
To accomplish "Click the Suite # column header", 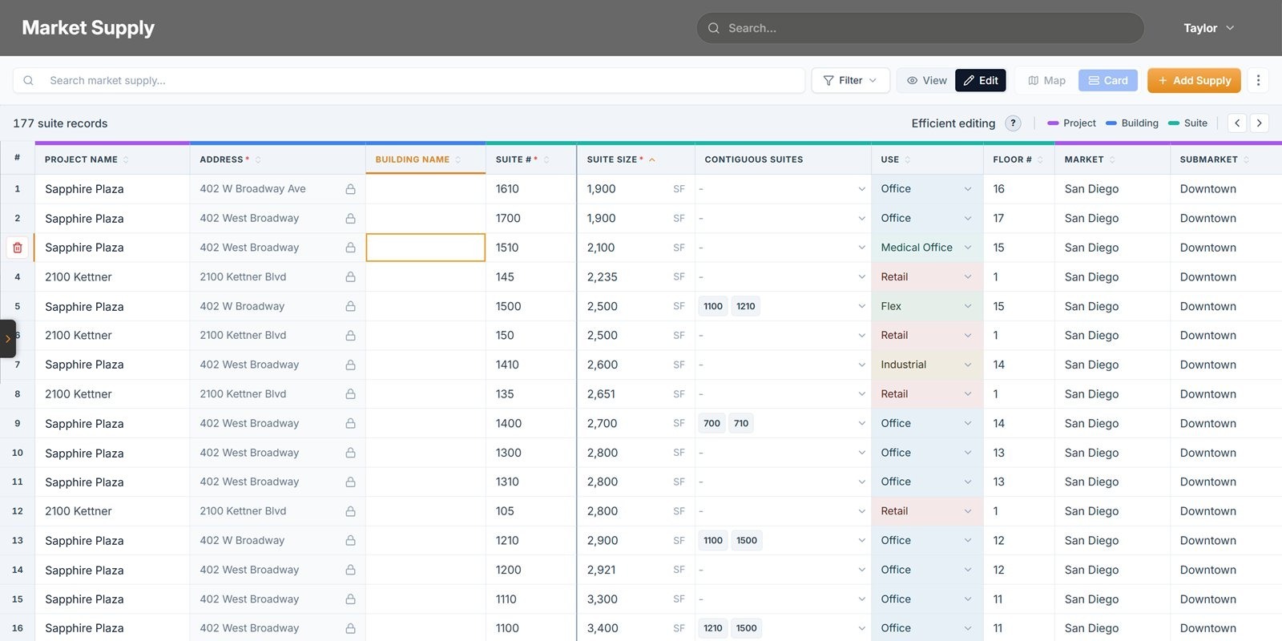I will [530, 159].
